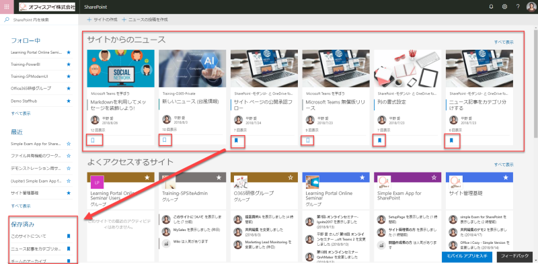Star toggle on Training-SPSiteAdmin card
The height and width of the screenshot is (264, 538).
point(219,177)
